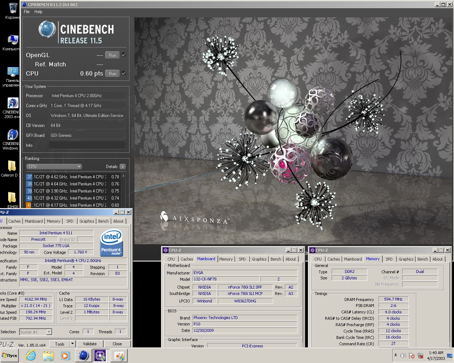Image resolution: width=454 pixels, height=363 pixels.
Task: Click the Tools button in CPU-Z
Action: point(60,344)
